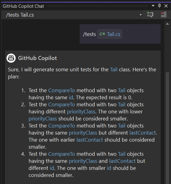Image resolution: width=171 pixels, height=184 pixels.
Task: Click the '/tests' user message bubble
Action: [x=120, y=34]
